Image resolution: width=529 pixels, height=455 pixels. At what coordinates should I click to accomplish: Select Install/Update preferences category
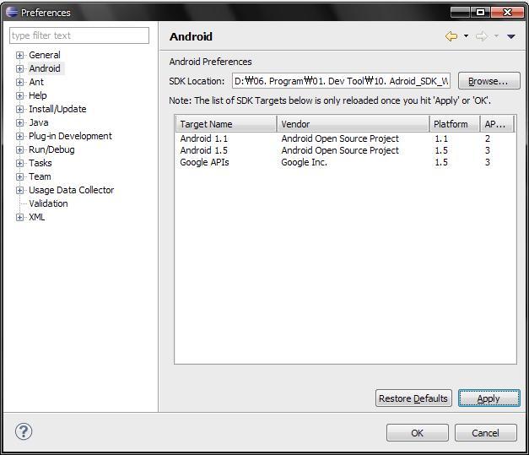pyautogui.click(x=57, y=109)
